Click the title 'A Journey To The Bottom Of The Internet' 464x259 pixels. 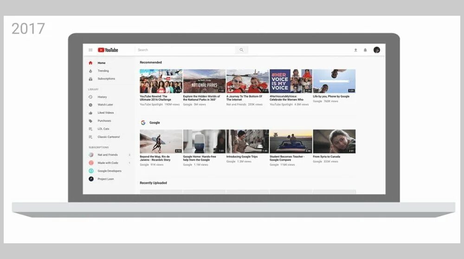244,98
